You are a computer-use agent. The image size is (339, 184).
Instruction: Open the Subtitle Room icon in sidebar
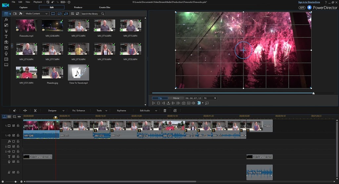point(6,65)
